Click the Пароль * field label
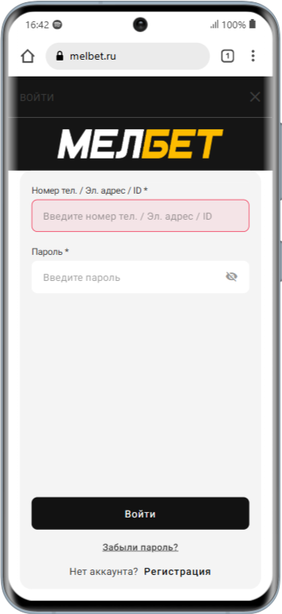The width and height of the screenshot is (282, 614). [50, 251]
